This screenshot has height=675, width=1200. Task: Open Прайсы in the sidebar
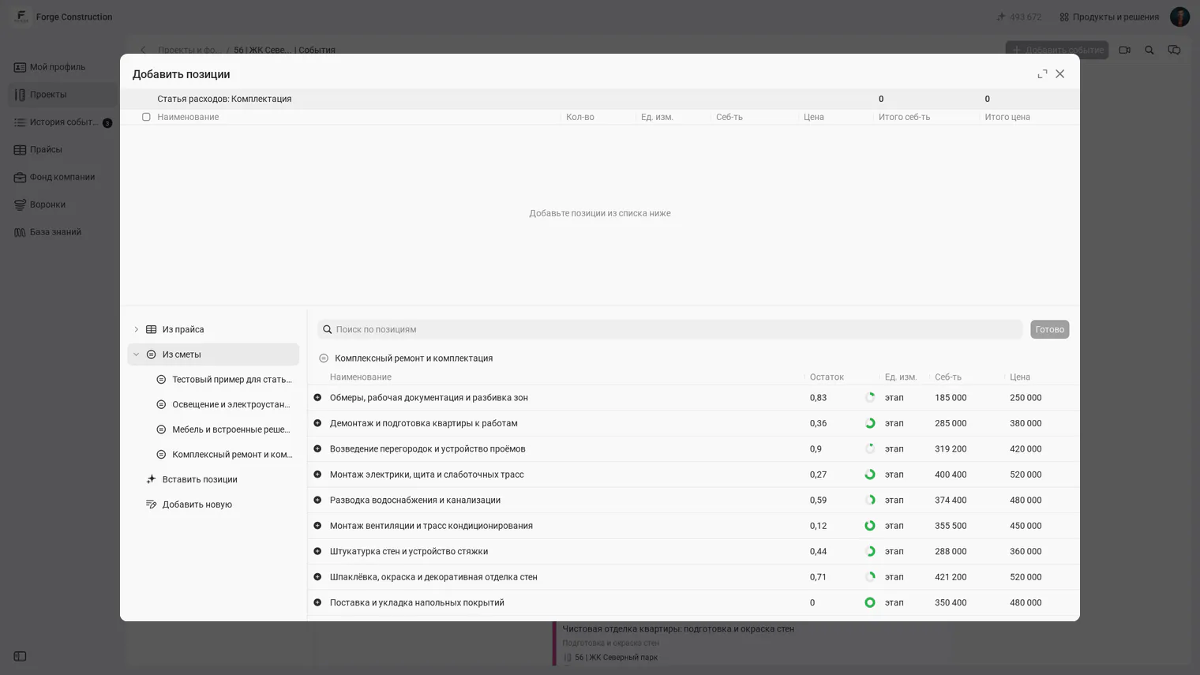[62, 149]
